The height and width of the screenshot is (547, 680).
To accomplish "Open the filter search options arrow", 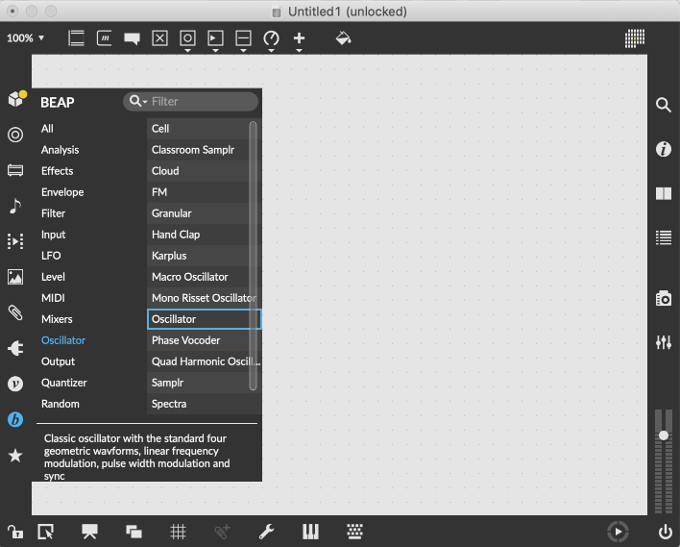I will pos(145,102).
